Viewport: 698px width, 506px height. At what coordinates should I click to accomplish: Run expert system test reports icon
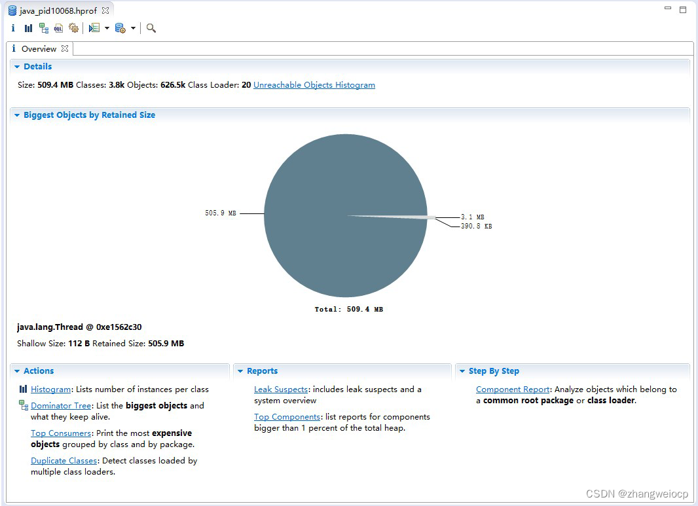[94, 28]
